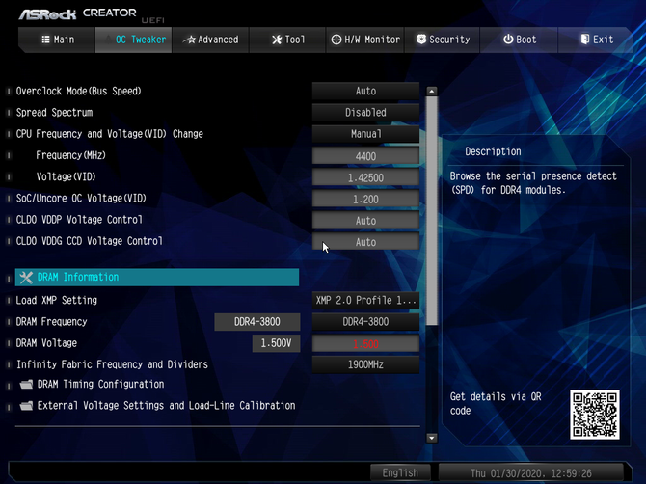Edit the Voltage(VID) 1.42500 field

click(365, 177)
